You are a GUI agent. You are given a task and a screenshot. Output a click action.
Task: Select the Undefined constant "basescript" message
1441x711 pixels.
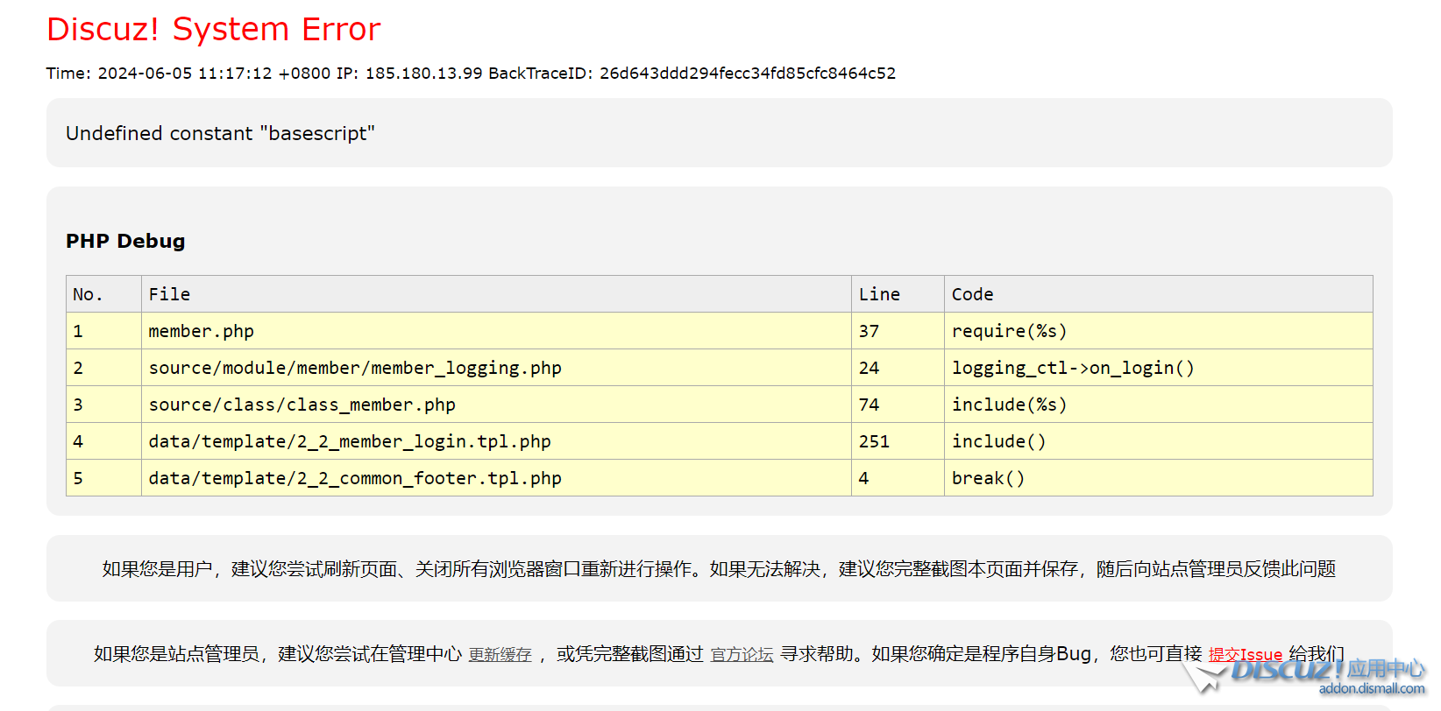(x=220, y=133)
